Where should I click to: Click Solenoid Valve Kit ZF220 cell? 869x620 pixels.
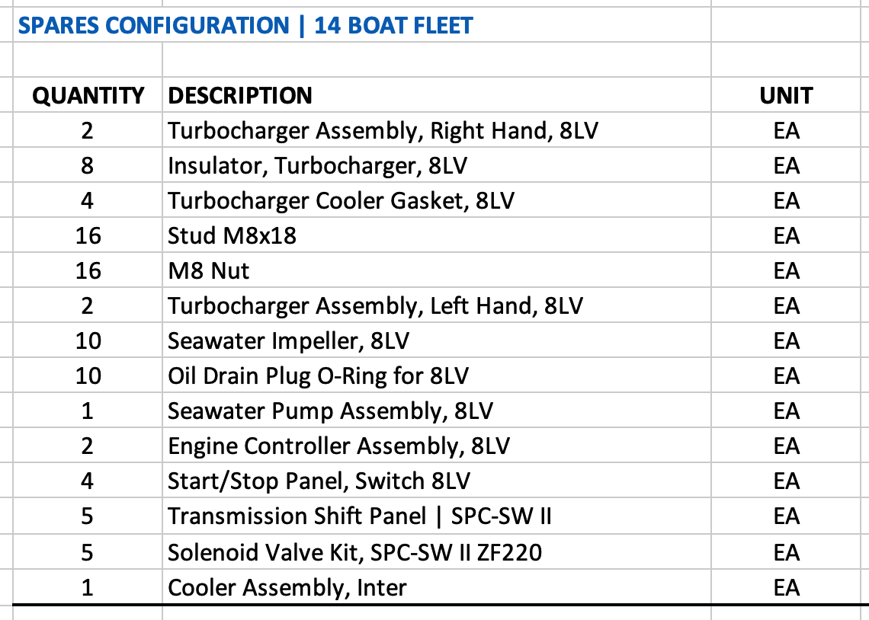tap(437, 552)
